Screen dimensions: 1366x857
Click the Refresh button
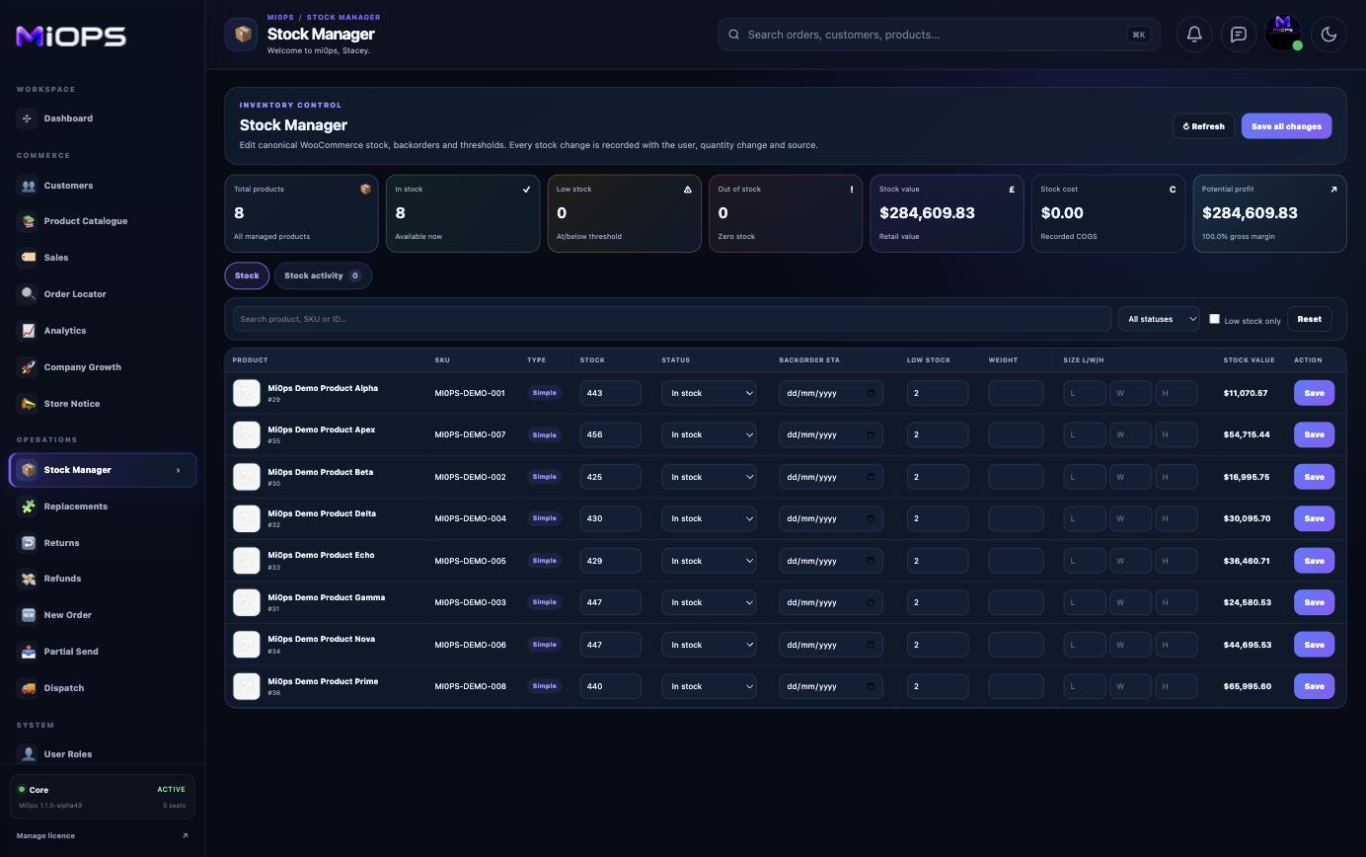pos(1204,126)
